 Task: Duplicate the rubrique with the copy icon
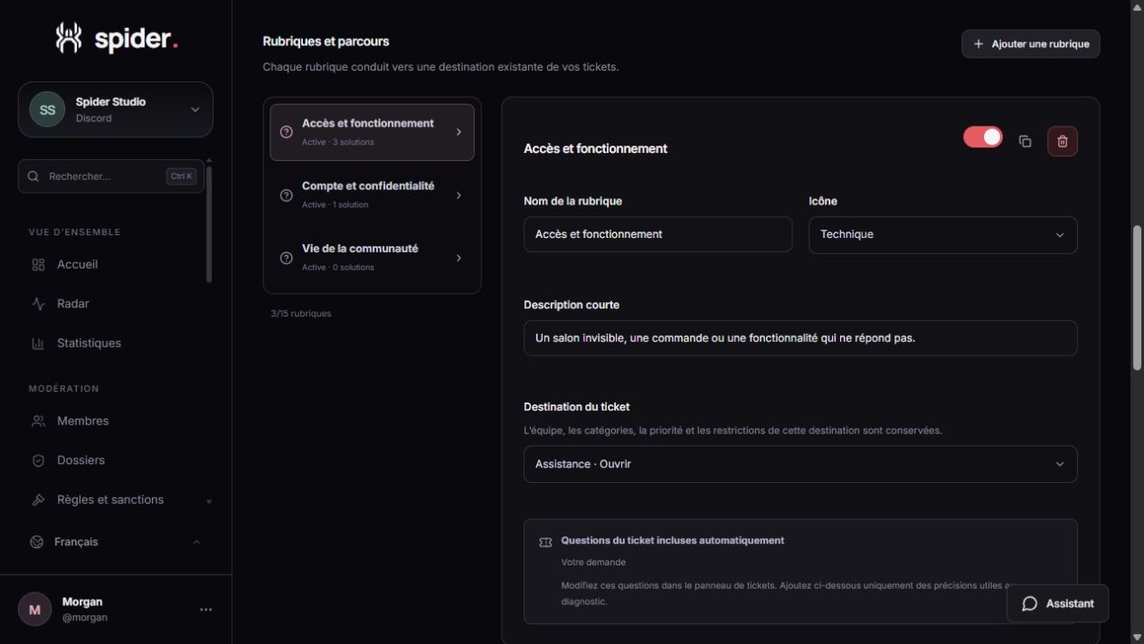(x=1025, y=141)
